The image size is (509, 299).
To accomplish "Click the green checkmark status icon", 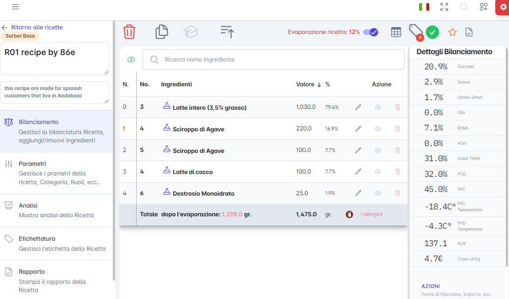I will point(432,32).
